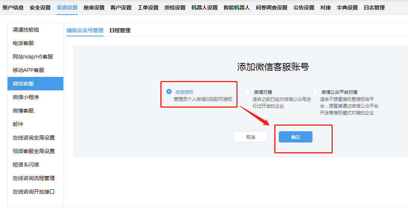
Task: Open the 座席设置 top menu
Action: click(x=94, y=7)
